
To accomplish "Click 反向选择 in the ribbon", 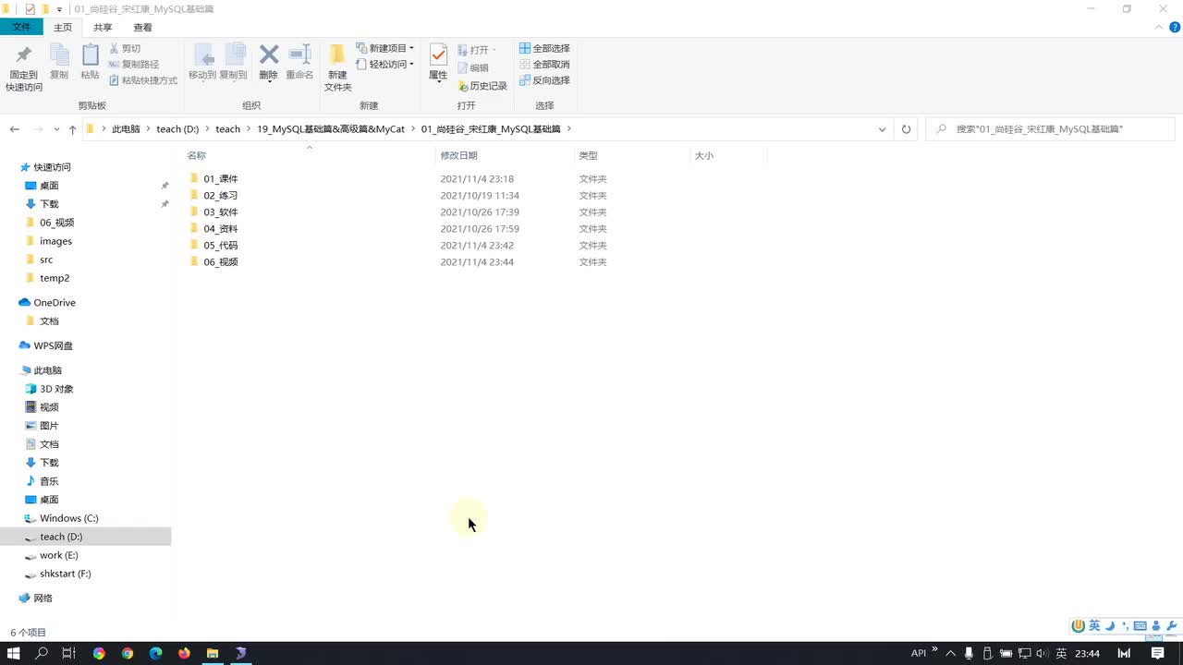I will [x=544, y=80].
